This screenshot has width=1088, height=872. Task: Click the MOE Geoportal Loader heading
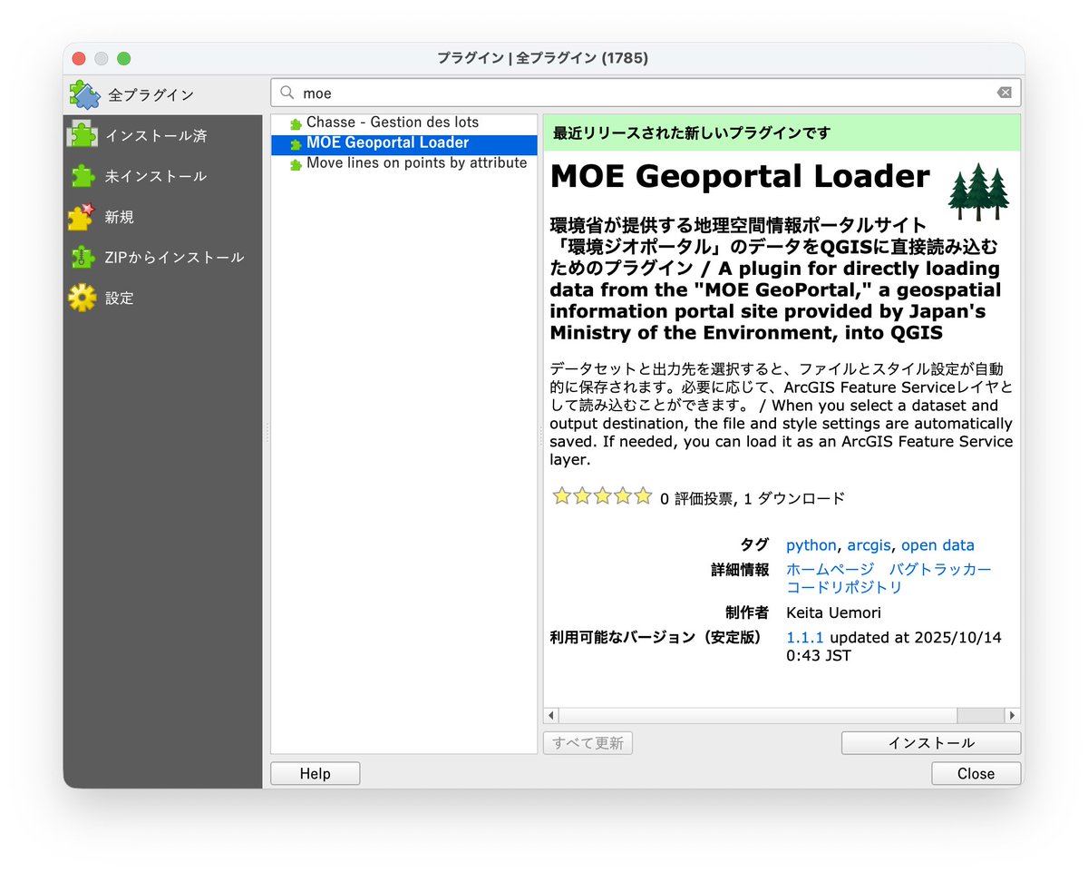point(740,176)
